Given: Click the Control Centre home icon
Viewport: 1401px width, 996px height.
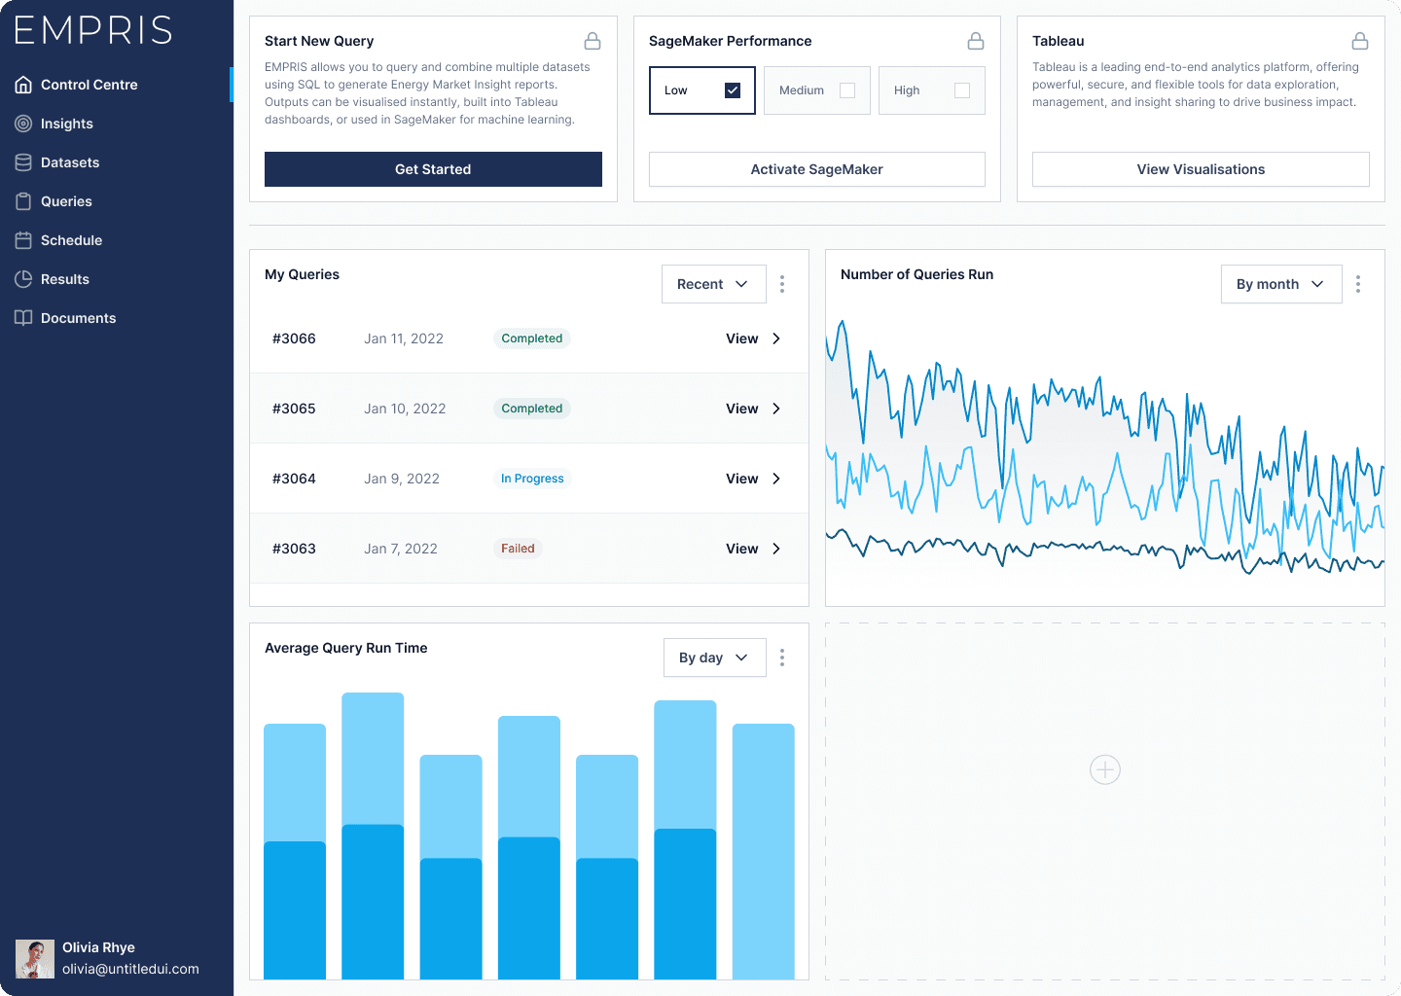Looking at the screenshot, I should (x=23, y=85).
